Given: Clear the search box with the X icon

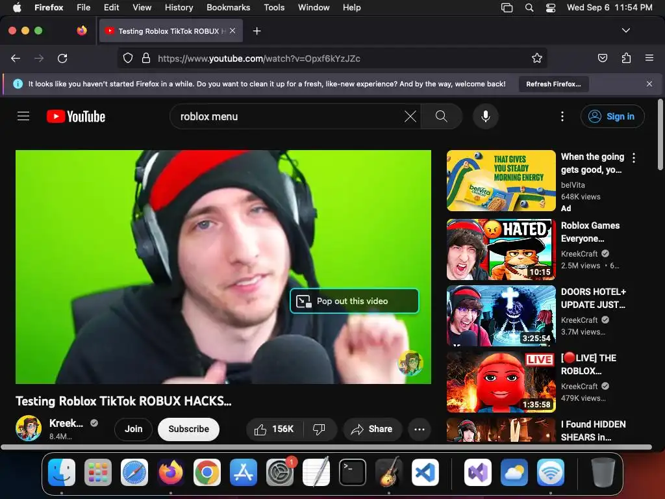Looking at the screenshot, I should [410, 116].
